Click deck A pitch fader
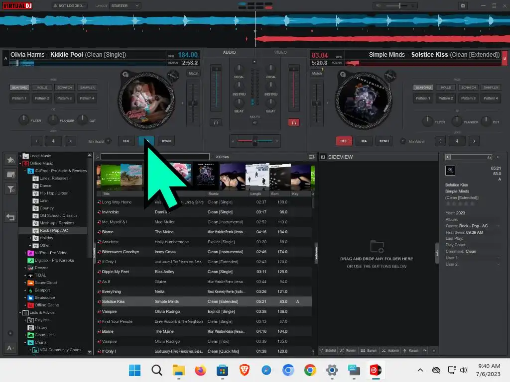This screenshot has height=382, width=510. 193,103
